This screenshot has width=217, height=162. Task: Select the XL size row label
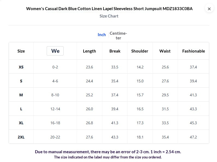[x=21, y=123]
